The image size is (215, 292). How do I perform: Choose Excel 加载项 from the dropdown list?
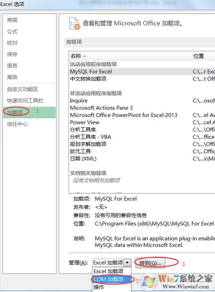tap(112, 271)
